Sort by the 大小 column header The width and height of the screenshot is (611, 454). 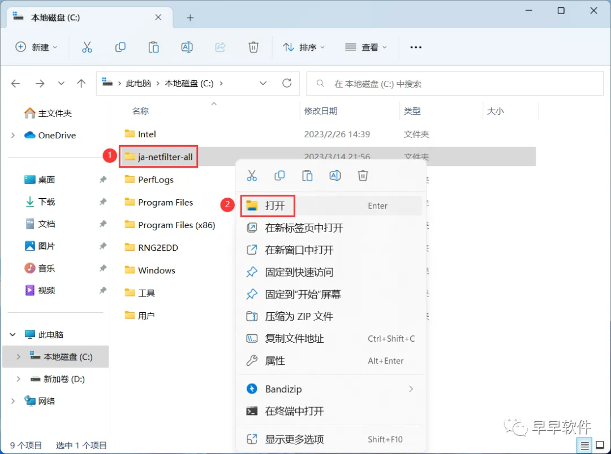coord(495,111)
